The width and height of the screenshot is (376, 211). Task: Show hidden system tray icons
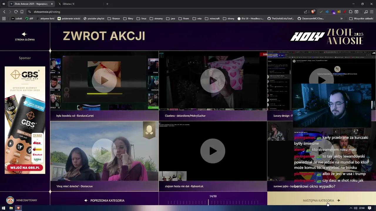point(350,208)
